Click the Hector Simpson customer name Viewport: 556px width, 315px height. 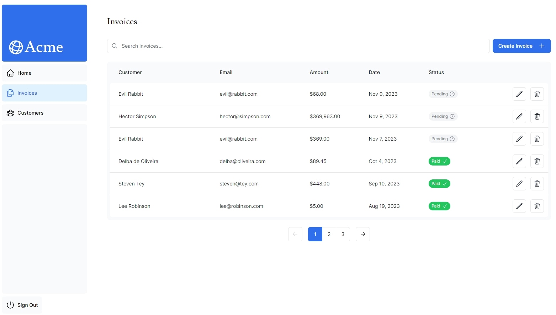[137, 116]
